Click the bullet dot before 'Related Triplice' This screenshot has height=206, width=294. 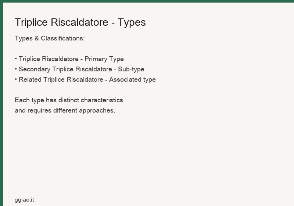coord(16,79)
